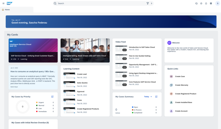The width and height of the screenshot is (221, 129).
Task: Click Create Account quick link
Action: pyautogui.click(x=181, y=111)
